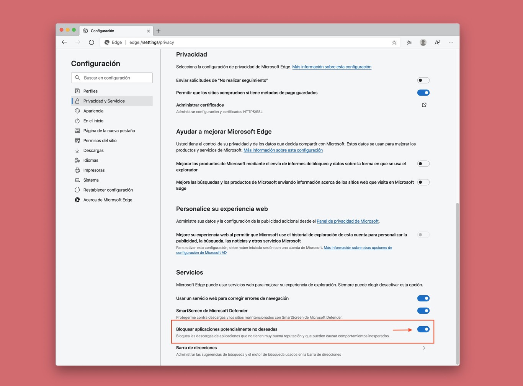Click the Acerca de Microsoft Edge logo icon
Screen dimensions: 523x386
point(77,200)
